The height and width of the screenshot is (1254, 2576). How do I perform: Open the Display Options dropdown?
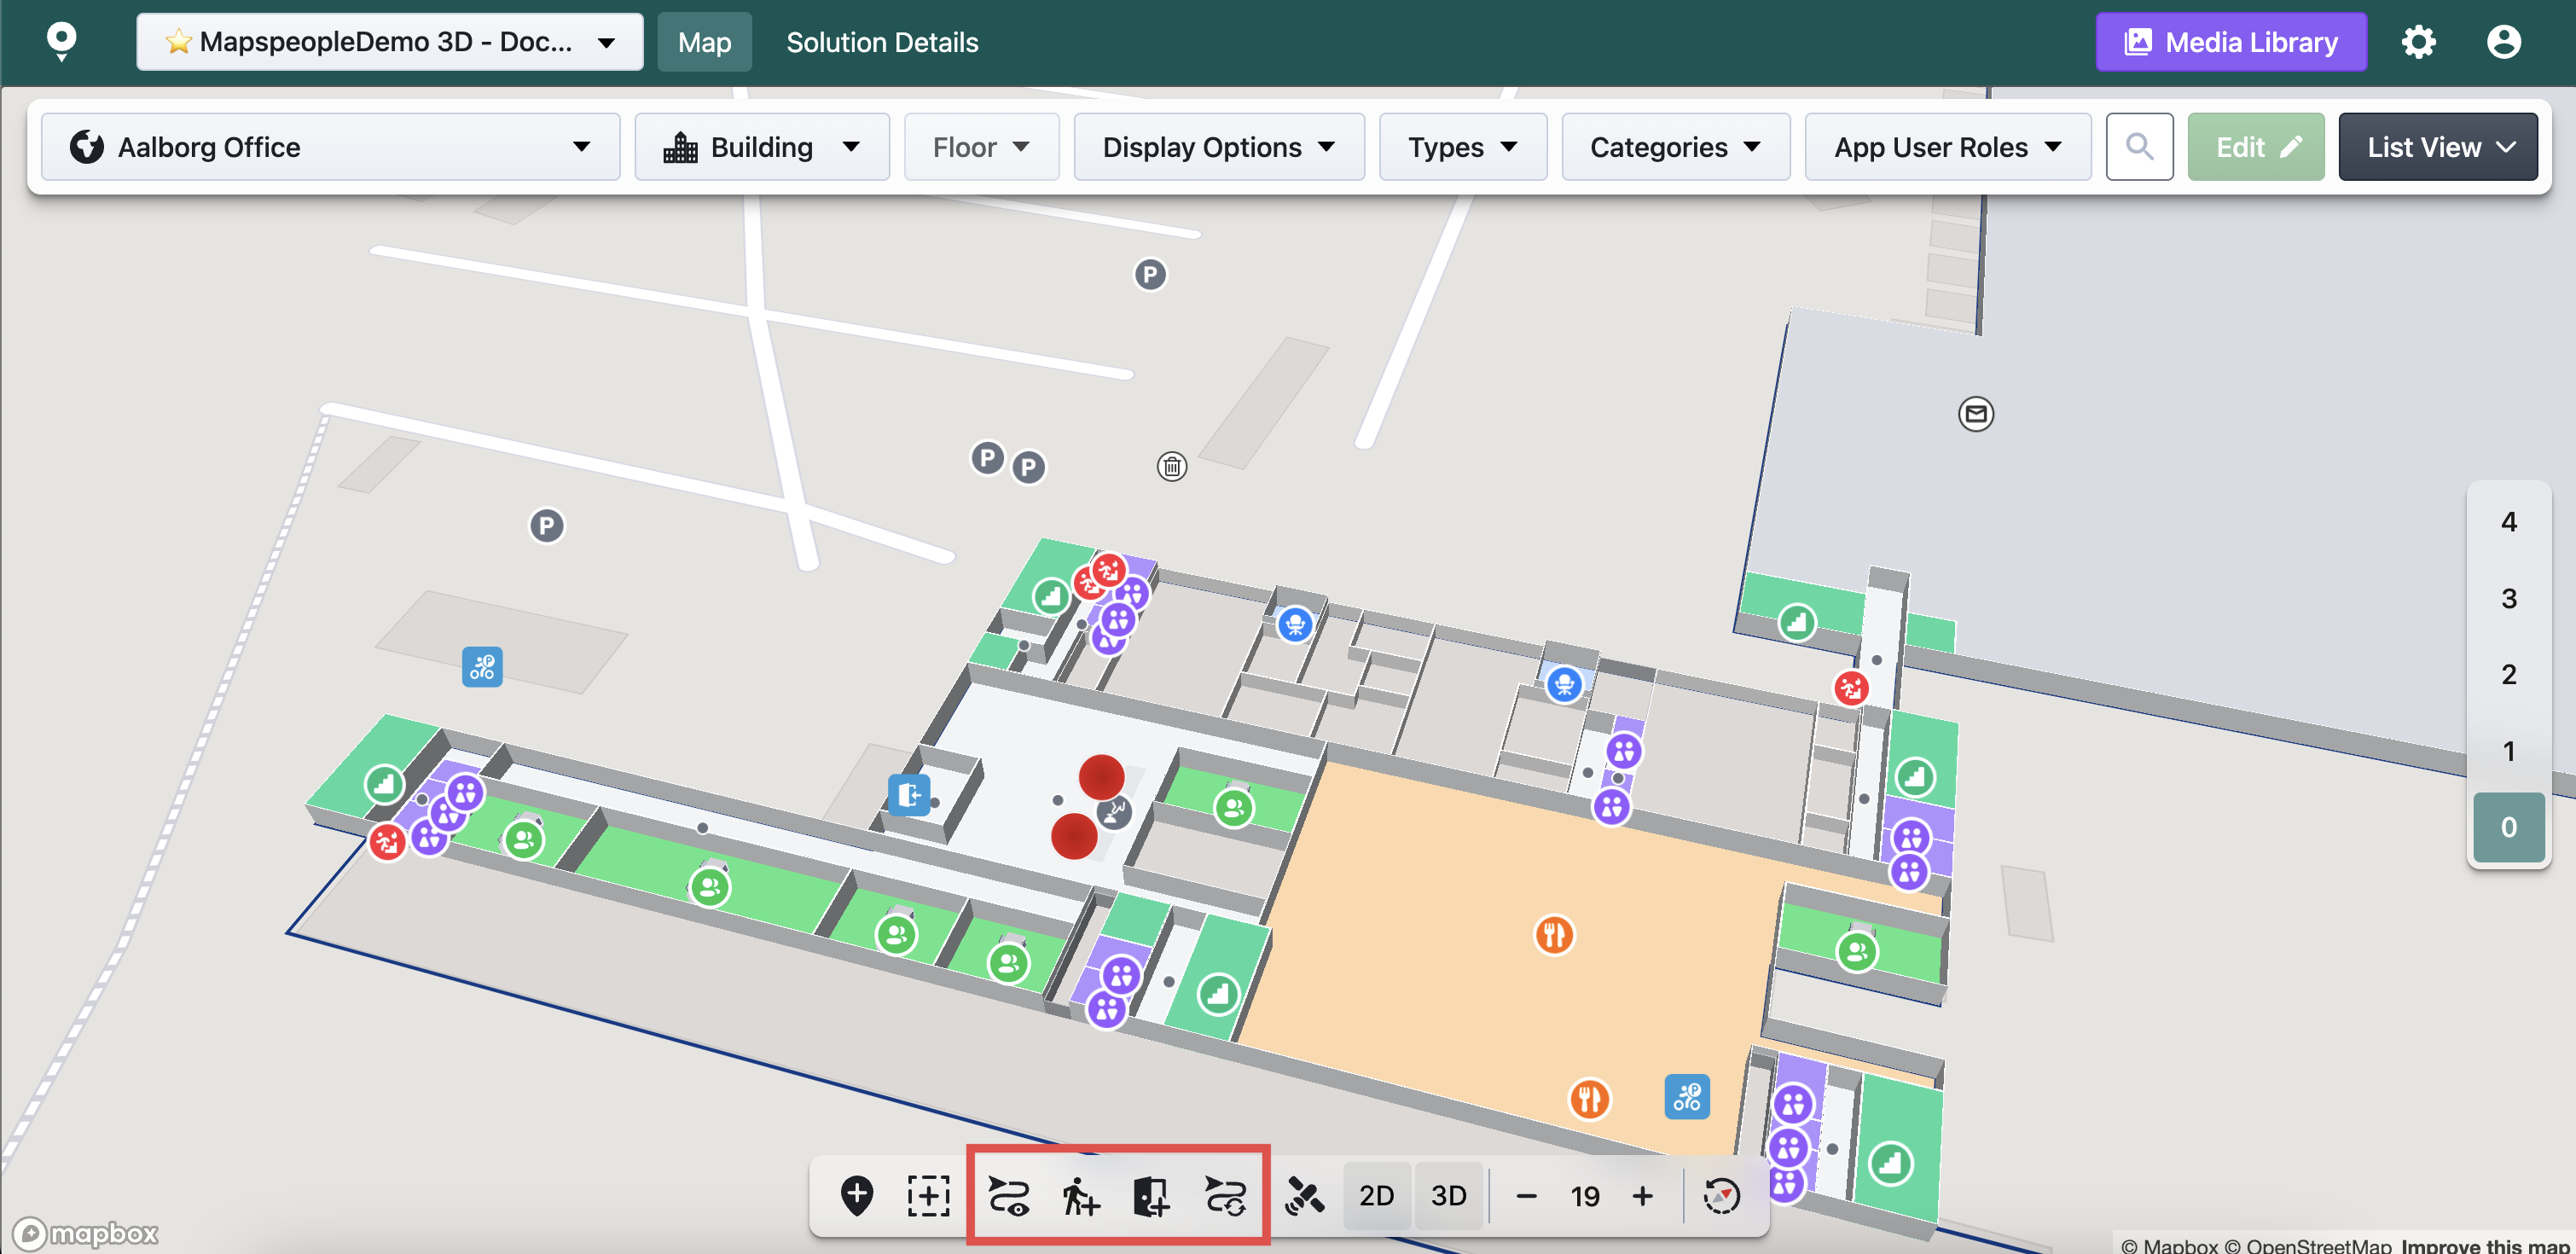tap(1218, 147)
